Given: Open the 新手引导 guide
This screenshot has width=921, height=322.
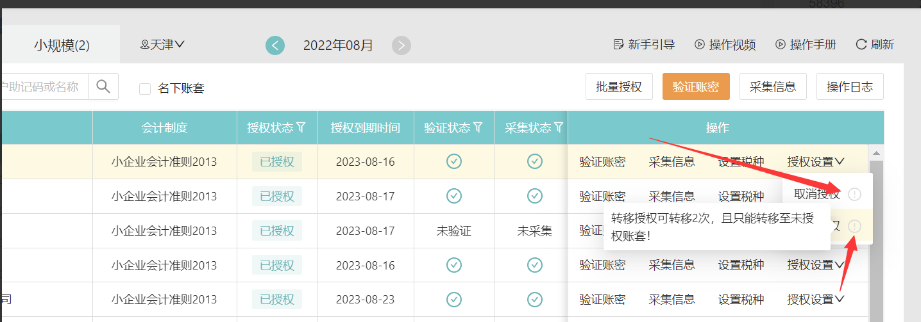Looking at the screenshot, I should click(645, 45).
